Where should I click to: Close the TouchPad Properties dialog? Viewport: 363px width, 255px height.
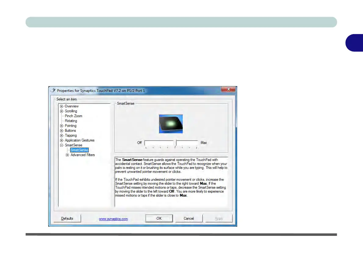point(228,89)
